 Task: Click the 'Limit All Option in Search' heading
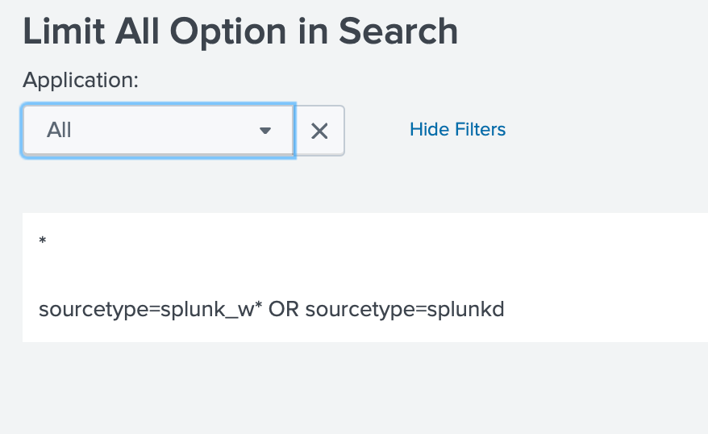240,31
